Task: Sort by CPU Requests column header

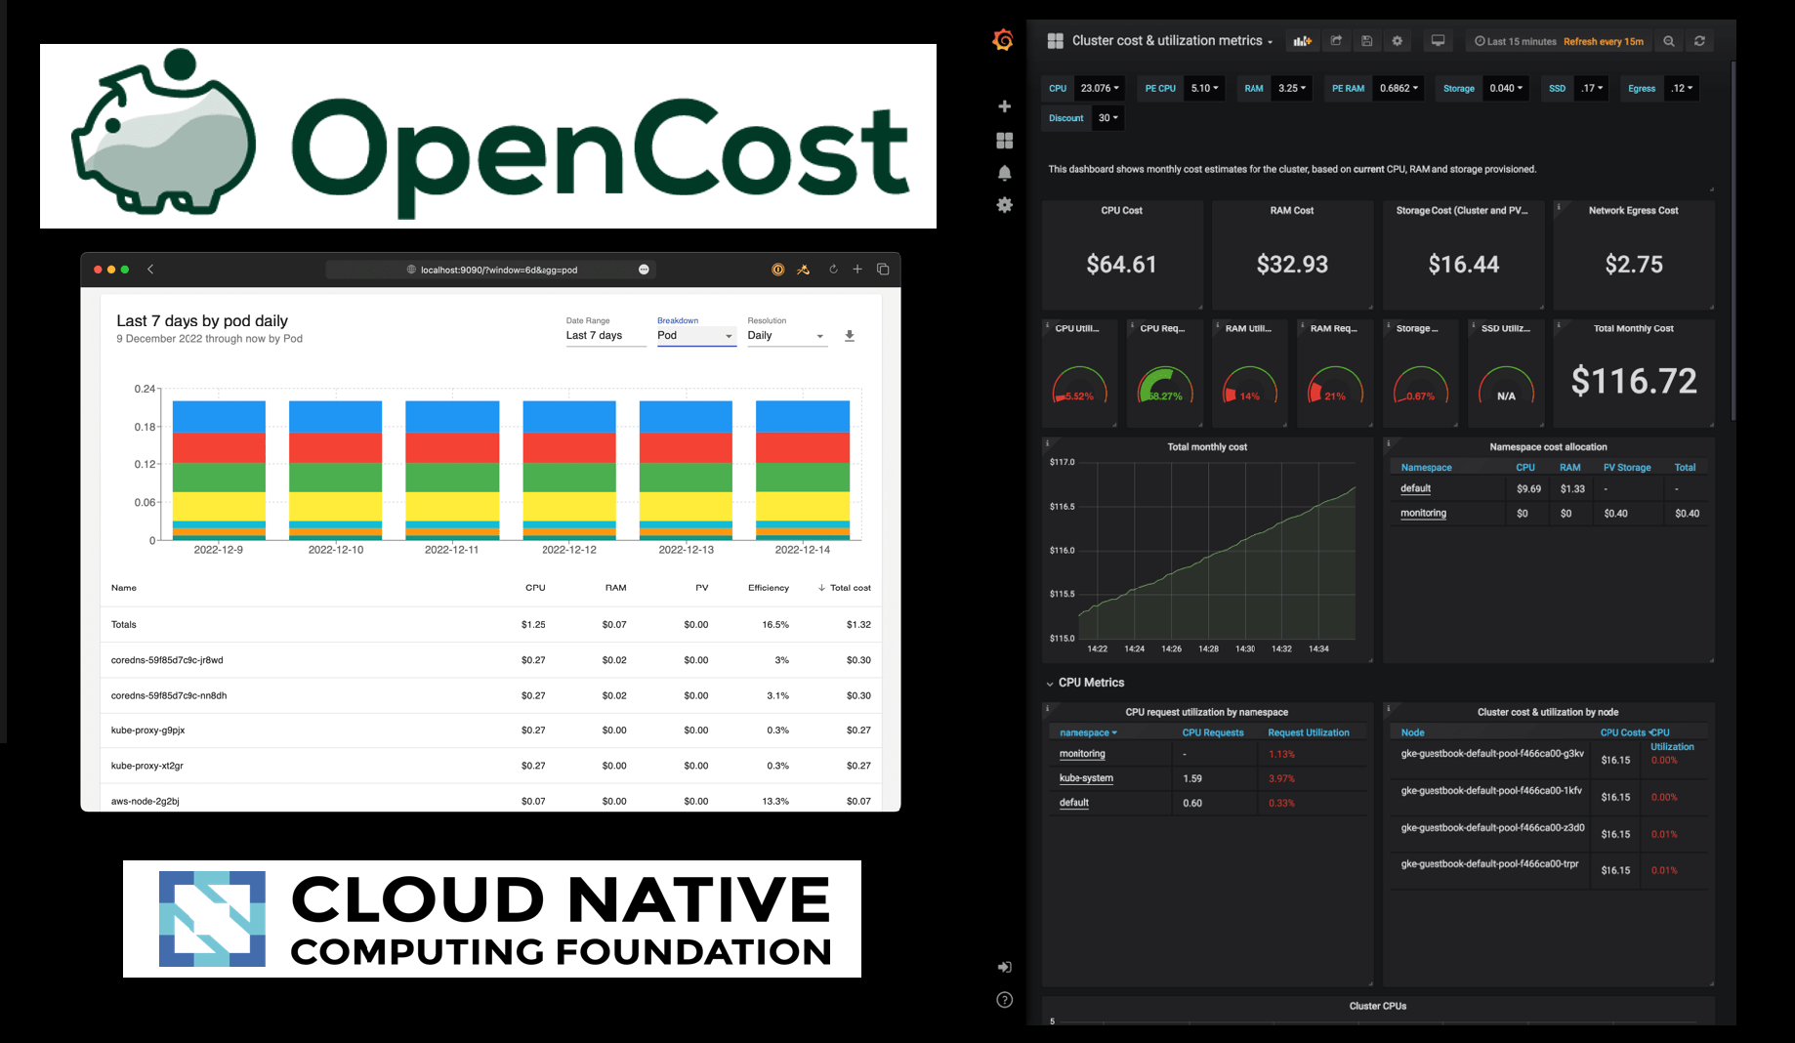Action: click(x=1213, y=732)
